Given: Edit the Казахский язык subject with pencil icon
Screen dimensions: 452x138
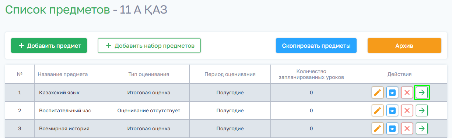Looking at the screenshot, I should pyautogui.click(x=378, y=92).
